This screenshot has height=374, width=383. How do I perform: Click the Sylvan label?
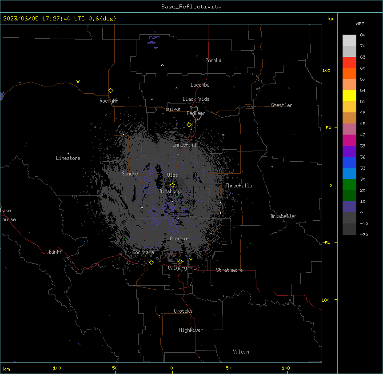click(173, 109)
